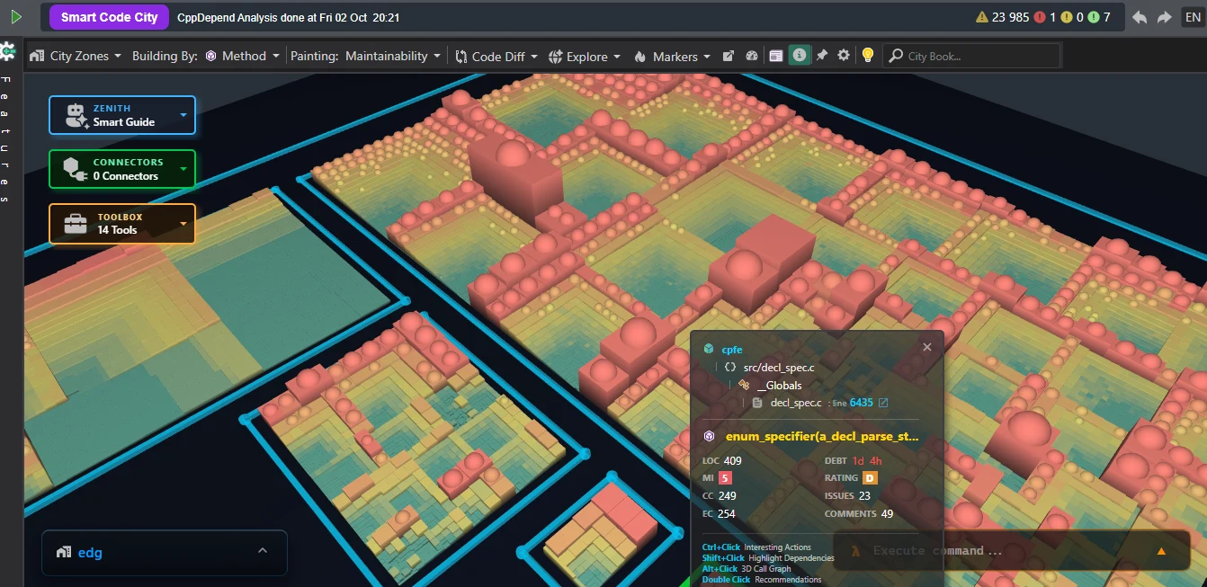Screen dimensions: 1207x587
Task: Toggle the green info panel button
Action: click(x=800, y=56)
